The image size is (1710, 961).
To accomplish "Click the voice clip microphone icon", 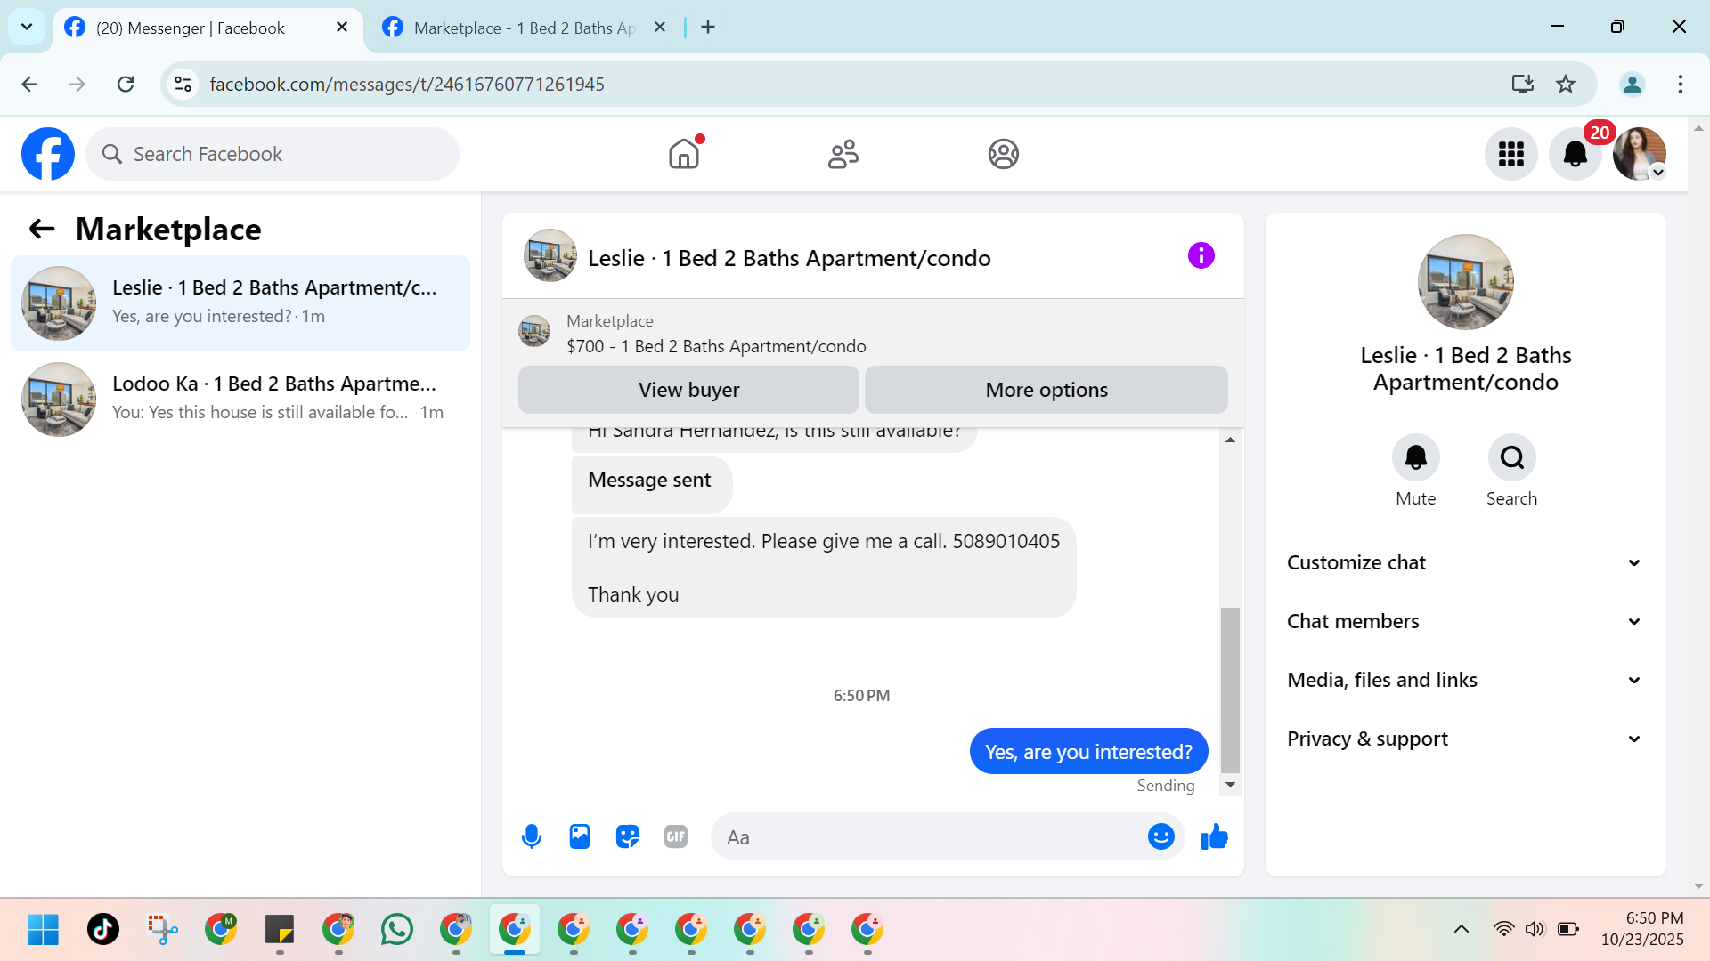I will (x=532, y=836).
